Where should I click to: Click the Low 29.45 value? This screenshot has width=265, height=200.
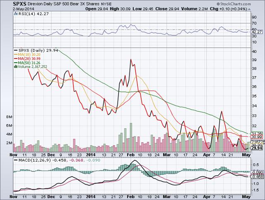tap(143, 9)
